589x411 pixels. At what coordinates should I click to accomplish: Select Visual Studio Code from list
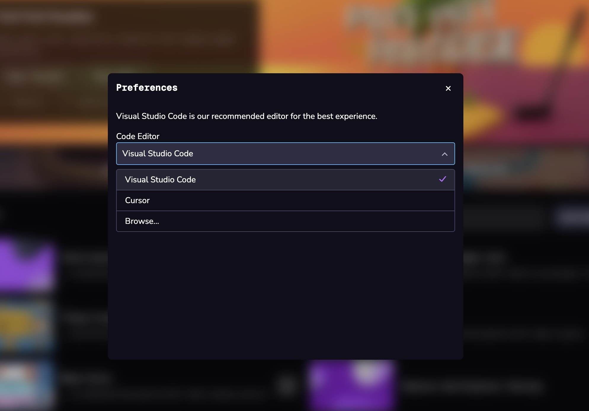point(160,180)
